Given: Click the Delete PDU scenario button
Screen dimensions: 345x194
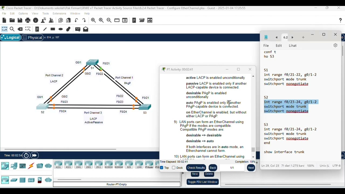Looking at the screenshot, I should point(209,174).
